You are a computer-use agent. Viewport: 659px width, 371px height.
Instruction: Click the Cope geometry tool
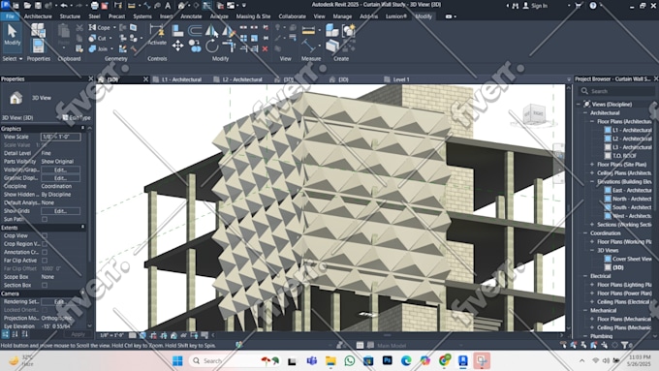coord(100,28)
